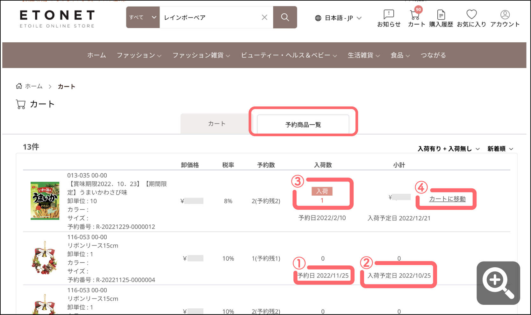Click the うまいか snack product thumbnail
The width and height of the screenshot is (531, 315).
pyautogui.click(x=45, y=201)
